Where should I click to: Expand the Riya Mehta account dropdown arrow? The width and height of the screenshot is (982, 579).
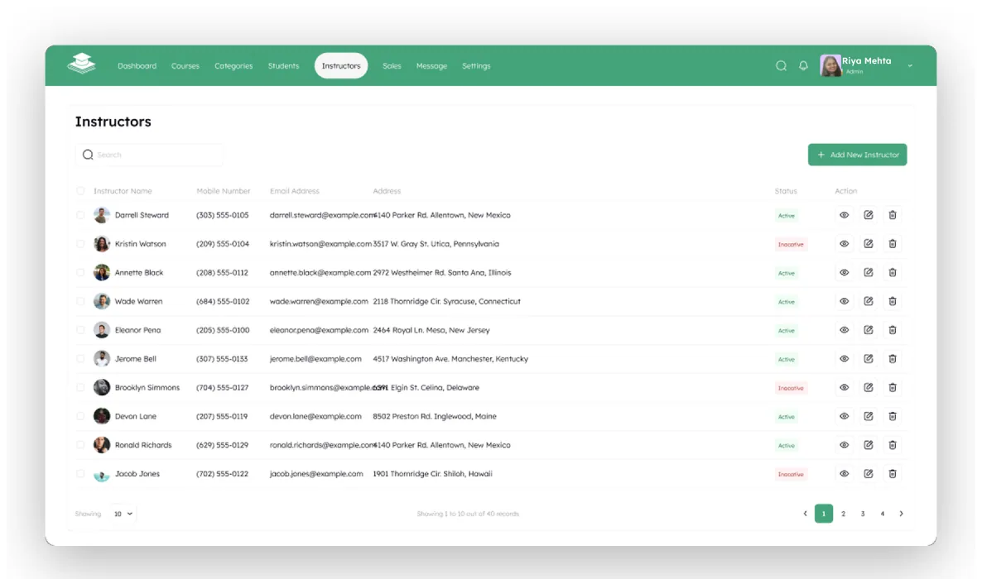click(910, 65)
